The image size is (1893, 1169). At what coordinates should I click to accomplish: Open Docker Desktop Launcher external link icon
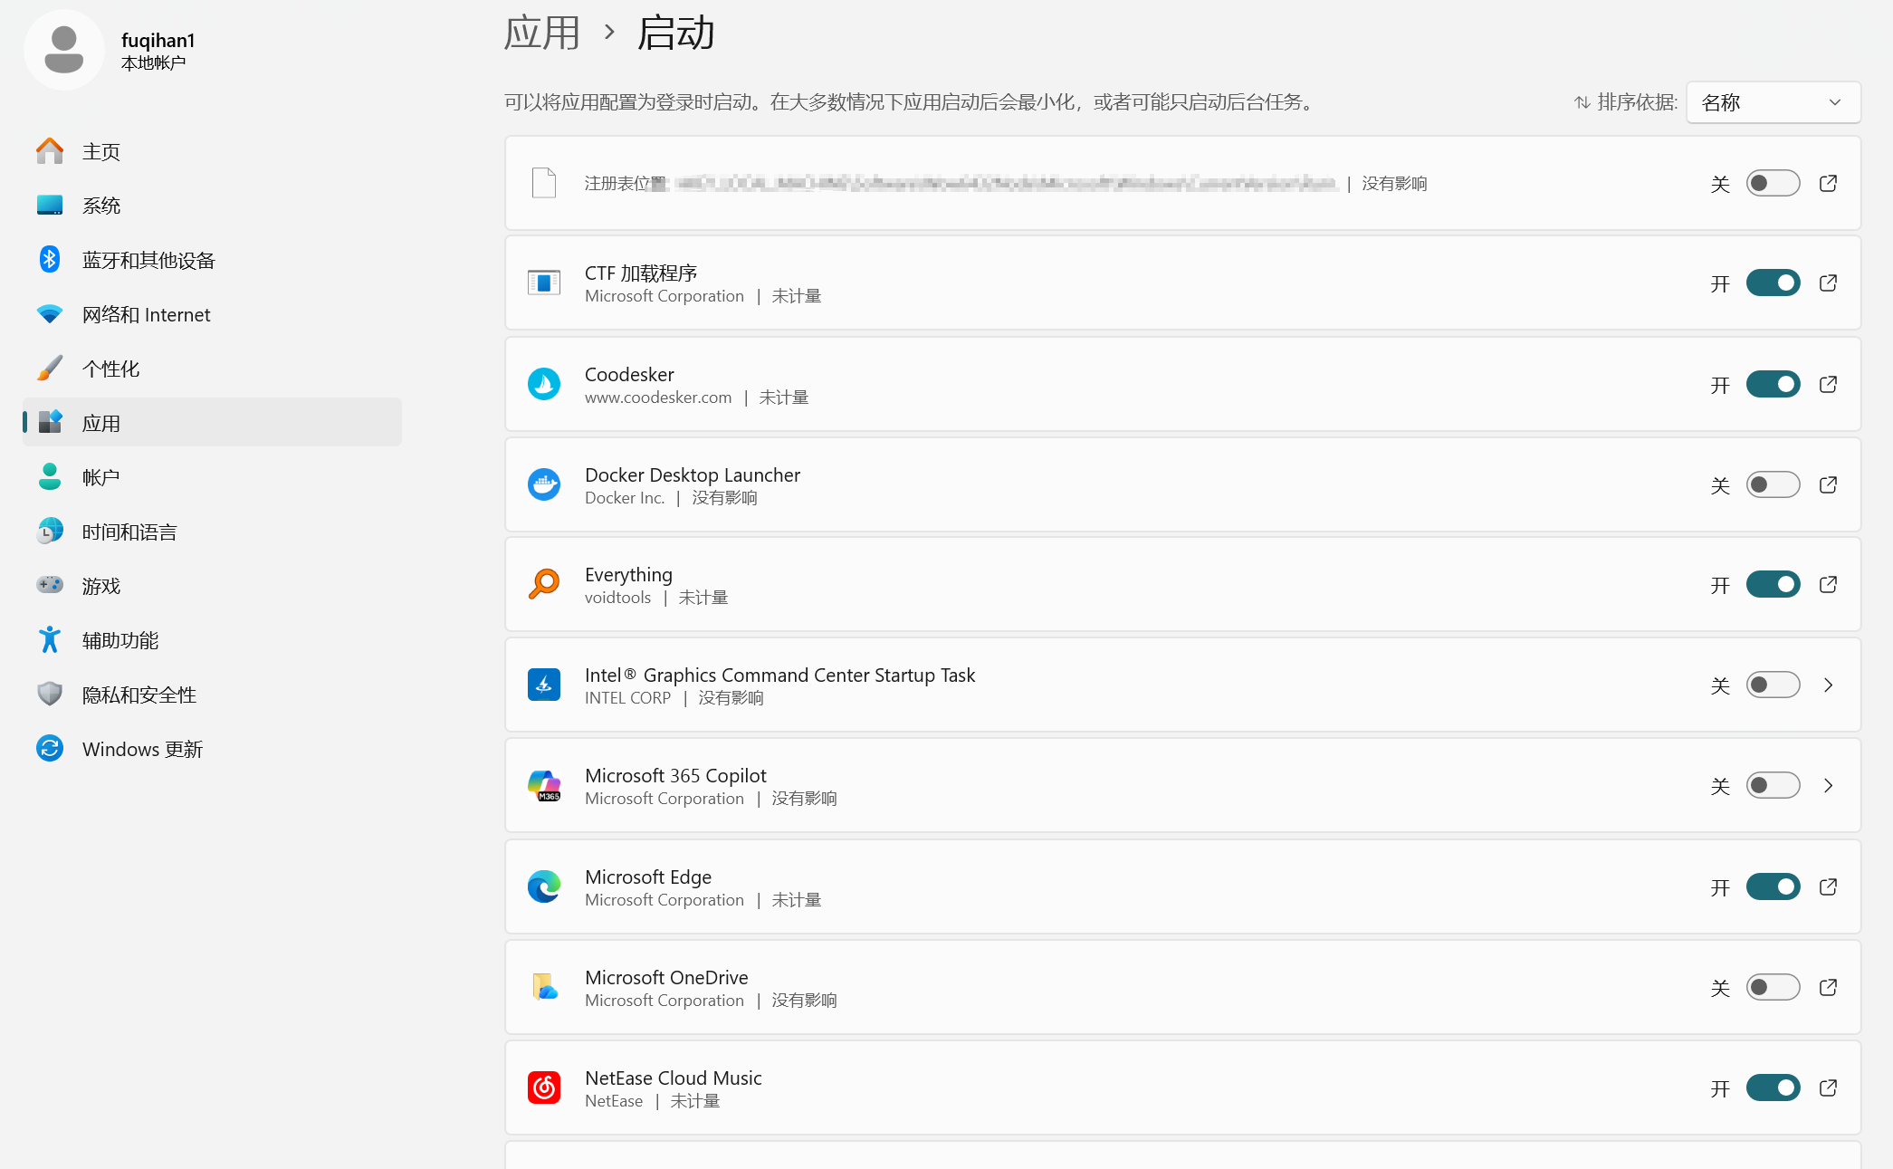(x=1828, y=485)
